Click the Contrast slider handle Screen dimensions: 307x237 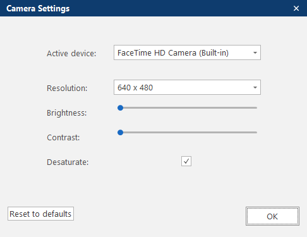(x=120, y=133)
